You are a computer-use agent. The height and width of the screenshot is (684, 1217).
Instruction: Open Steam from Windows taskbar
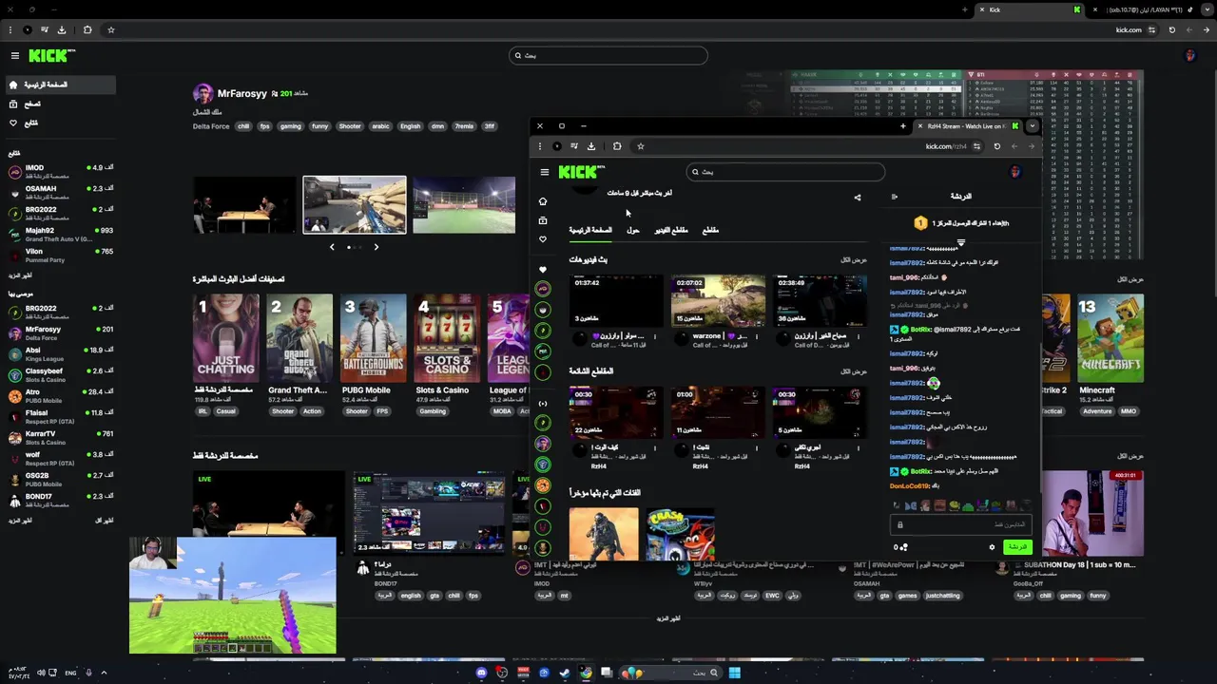[565, 673]
